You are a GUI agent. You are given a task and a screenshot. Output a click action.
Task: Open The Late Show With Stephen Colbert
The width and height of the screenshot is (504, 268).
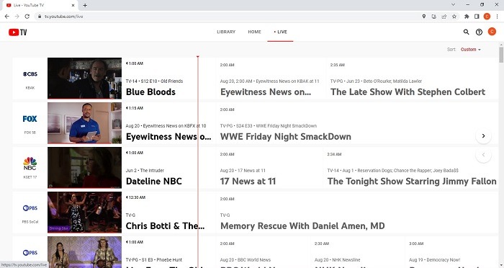click(x=412, y=79)
